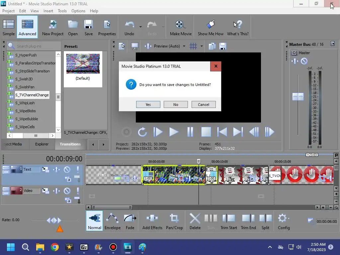The image size is (340, 255).
Task: Mute the Video track
Action: pyautogui.click(x=67, y=191)
